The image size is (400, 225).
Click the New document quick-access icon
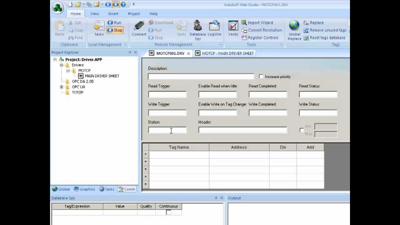[70, 4]
